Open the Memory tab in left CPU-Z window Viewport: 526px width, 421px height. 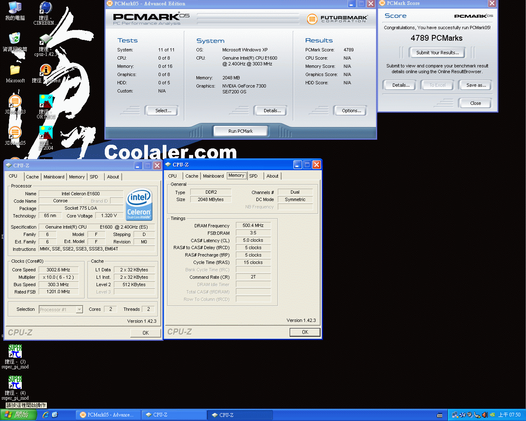77,177
